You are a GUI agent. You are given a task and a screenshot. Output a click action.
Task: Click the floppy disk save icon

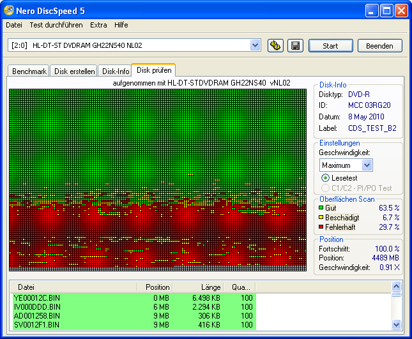(295, 46)
